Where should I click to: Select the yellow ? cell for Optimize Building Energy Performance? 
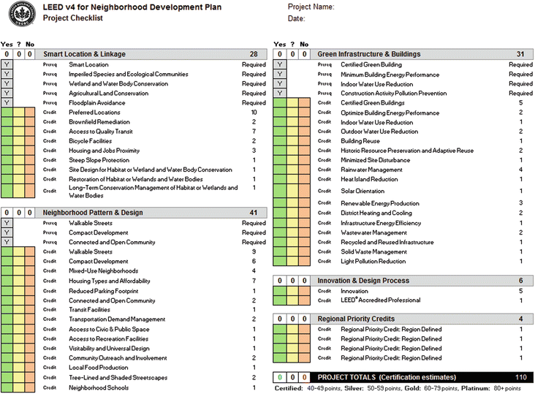coord(292,113)
